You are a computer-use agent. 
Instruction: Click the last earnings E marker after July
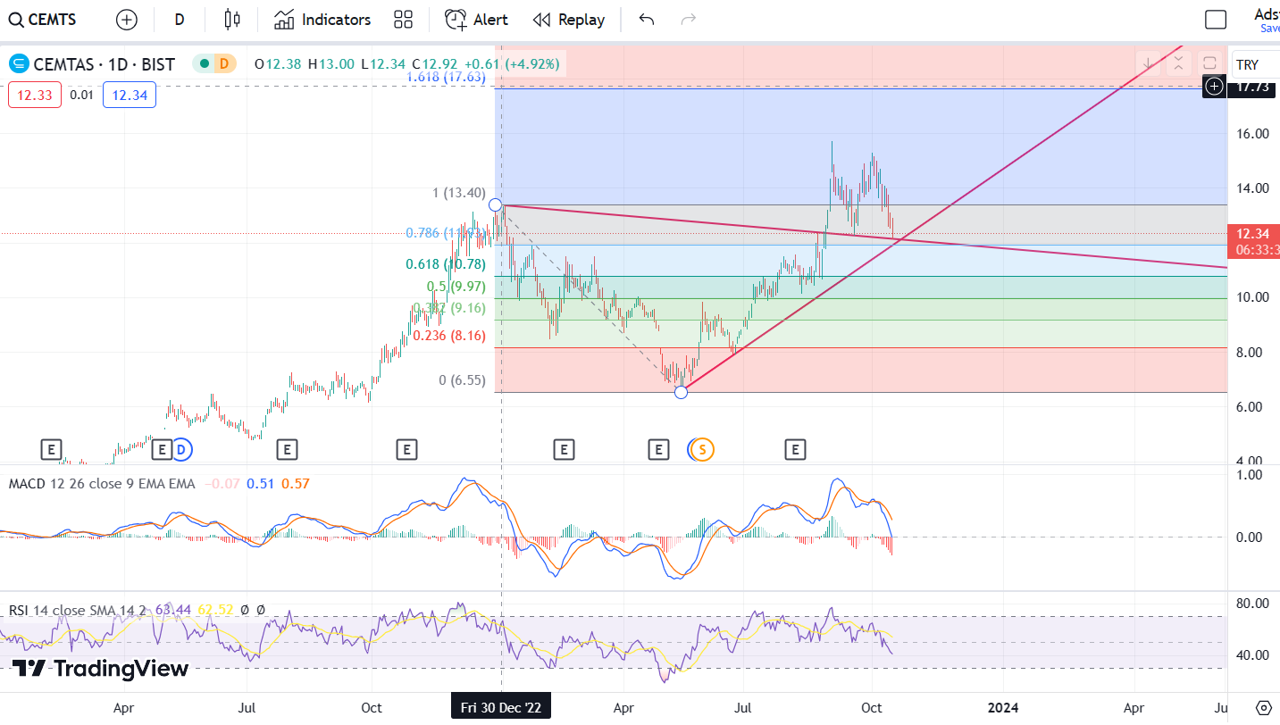pyautogui.click(x=795, y=449)
